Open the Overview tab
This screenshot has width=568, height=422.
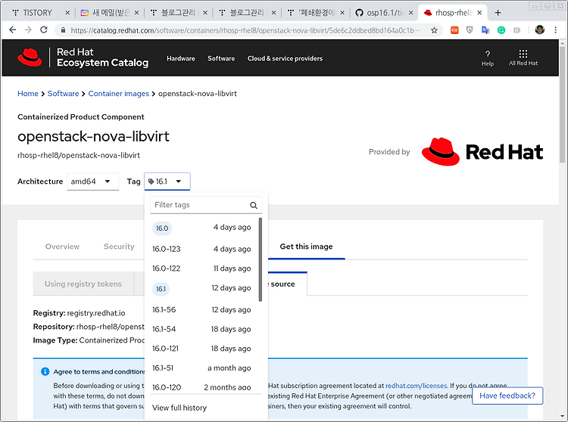(62, 247)
